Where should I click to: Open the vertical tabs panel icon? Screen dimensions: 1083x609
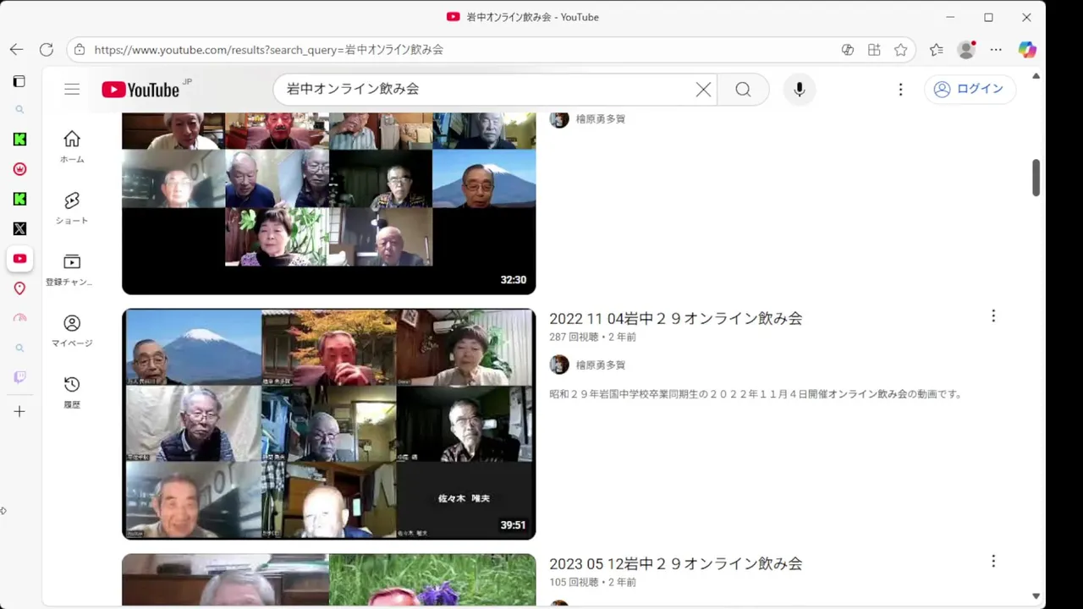pos(19,81)
